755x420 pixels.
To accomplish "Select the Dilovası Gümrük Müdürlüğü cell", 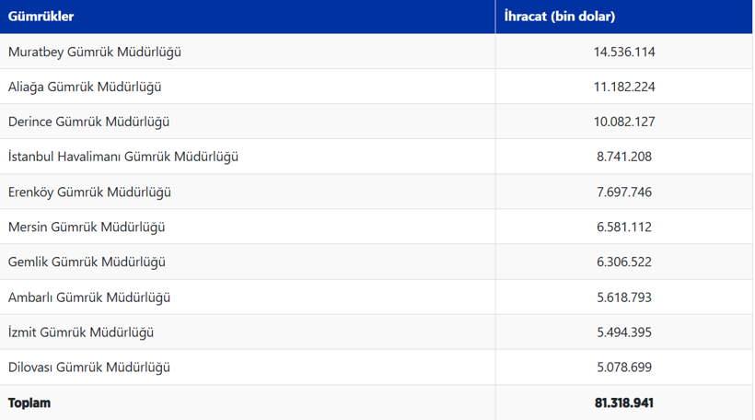I will [x=89, y=367].
